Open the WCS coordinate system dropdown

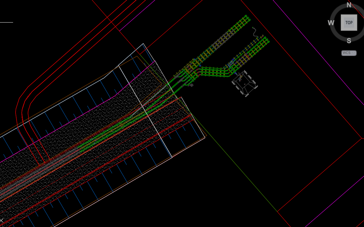(349, 53)
